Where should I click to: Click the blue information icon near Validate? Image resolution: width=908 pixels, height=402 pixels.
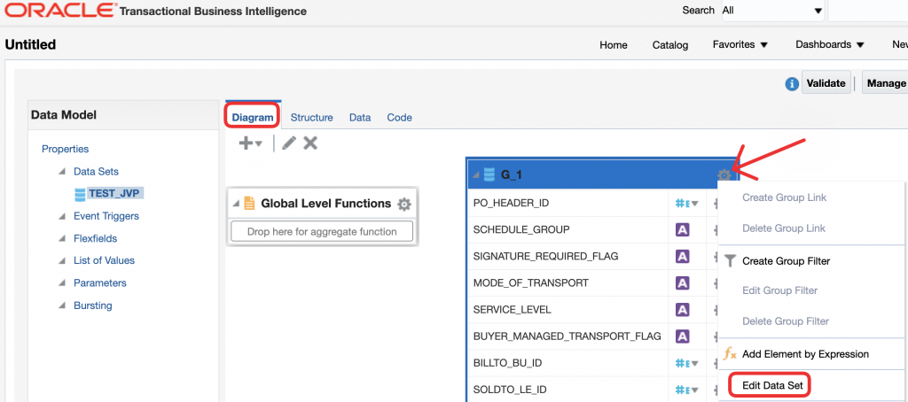tap(792, 83)
